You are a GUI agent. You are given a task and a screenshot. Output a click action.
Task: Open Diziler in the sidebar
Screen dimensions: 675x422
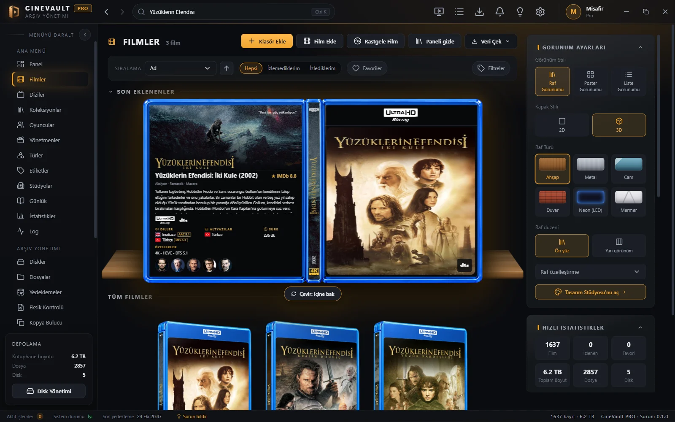(50, 95)
